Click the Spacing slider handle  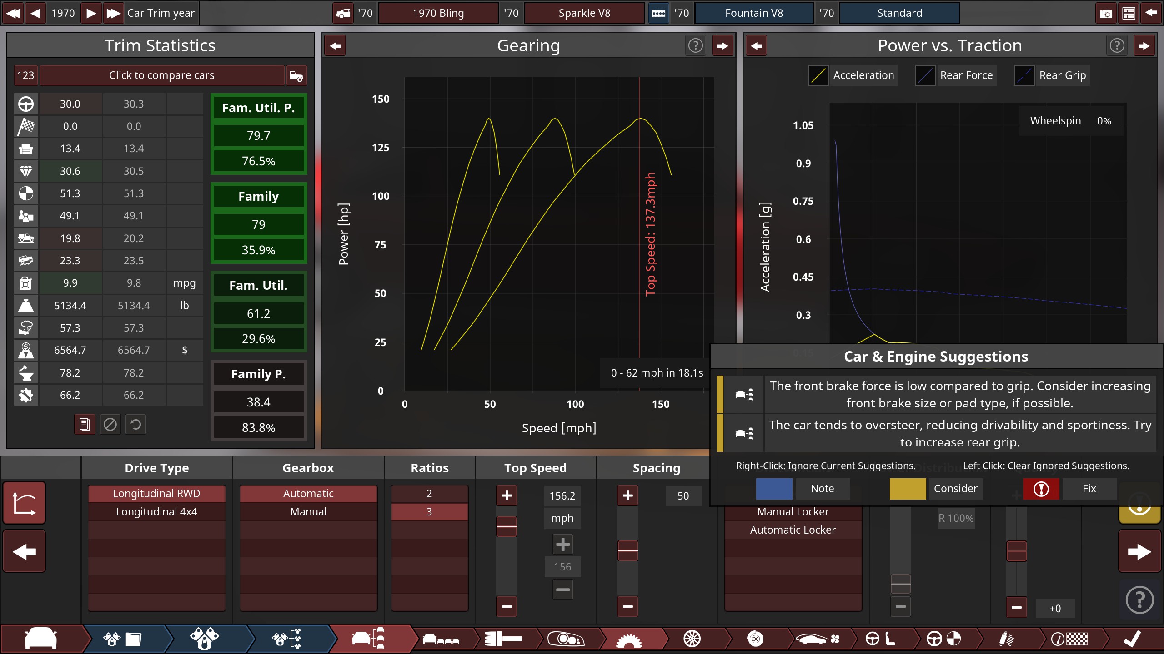point(627,550)
